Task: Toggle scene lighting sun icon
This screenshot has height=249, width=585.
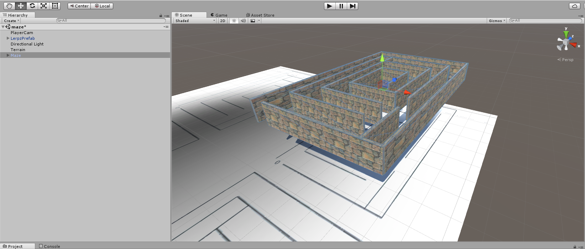Action: click(x=234, y=21)
